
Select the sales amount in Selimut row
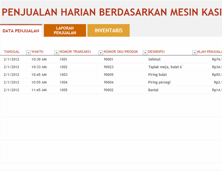point(217,59)
